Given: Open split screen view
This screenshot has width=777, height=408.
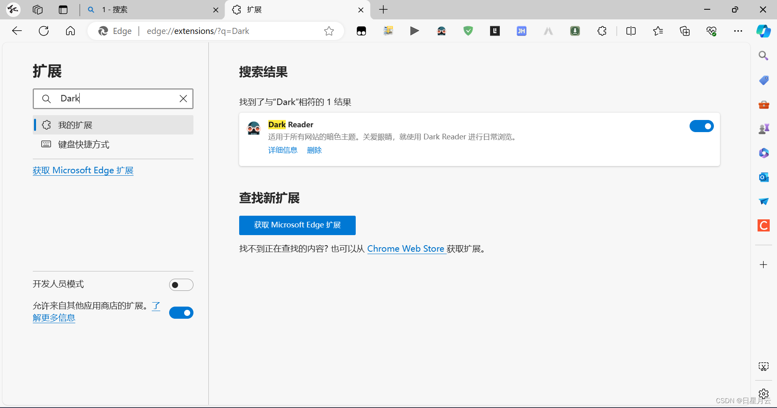Looking at the screenshot, I should coord(631,31).
